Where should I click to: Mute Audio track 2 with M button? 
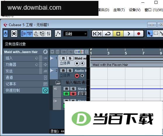[63, 71]
